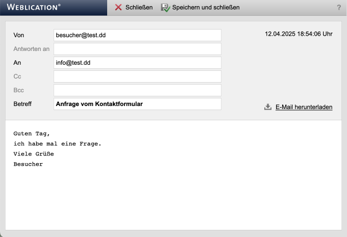Focus the Betreff subject field
The height and width of the screenshot is (237, 347).
click(x=137, y=104)
